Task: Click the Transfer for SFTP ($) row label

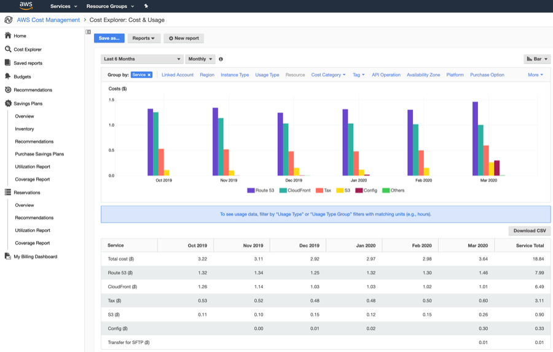Action: pyautogui.click(x=128, y=342)
